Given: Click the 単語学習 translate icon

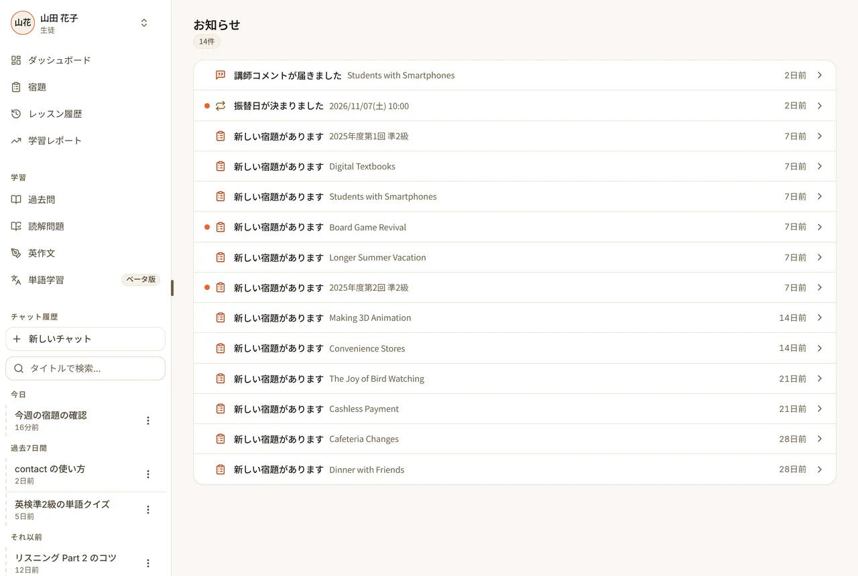Looking at the screenshot, I should [16, 280].
